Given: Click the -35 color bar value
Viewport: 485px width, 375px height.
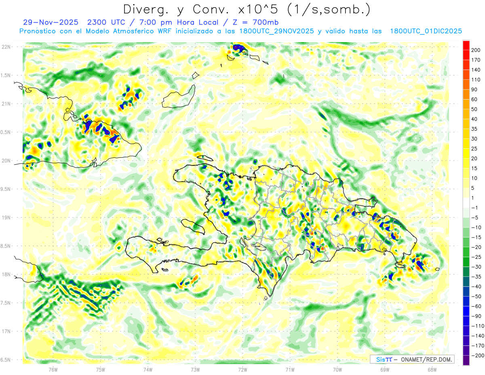Looking at the screenshot, I should pos(477,276).
